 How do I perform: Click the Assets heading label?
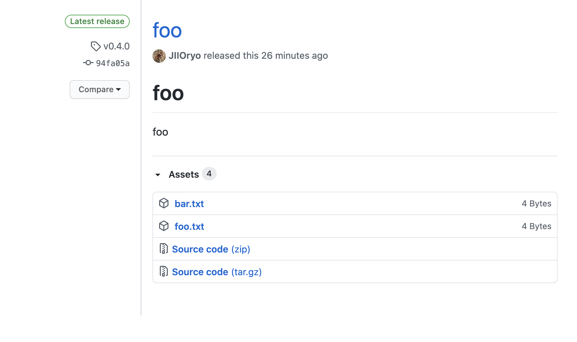point(184,174)
